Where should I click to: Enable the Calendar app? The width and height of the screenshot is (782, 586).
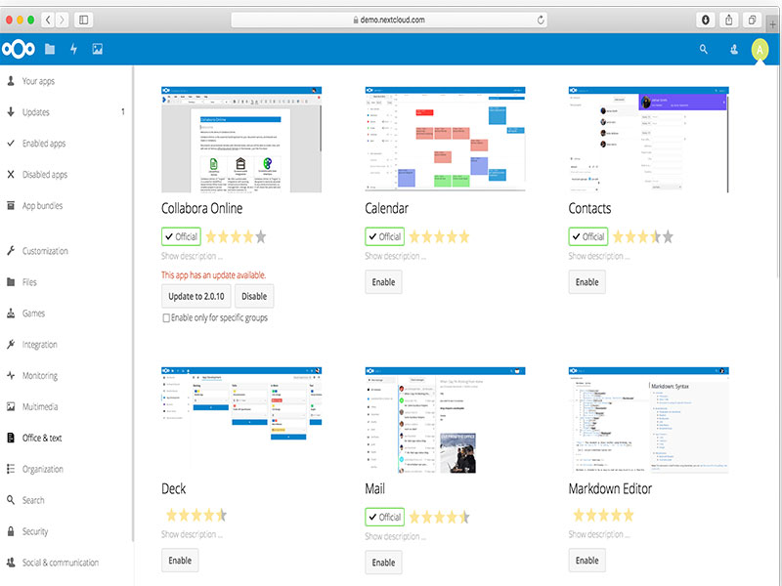[x=383, y=282]
